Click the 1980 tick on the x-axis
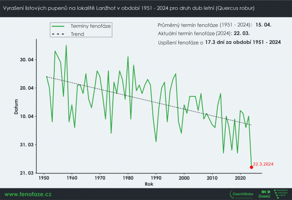The height and width of the screenshot is (200, 292). (128, 178)
